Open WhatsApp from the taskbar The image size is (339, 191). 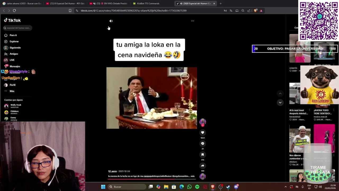pyautogui.click(x=189, y=187)
